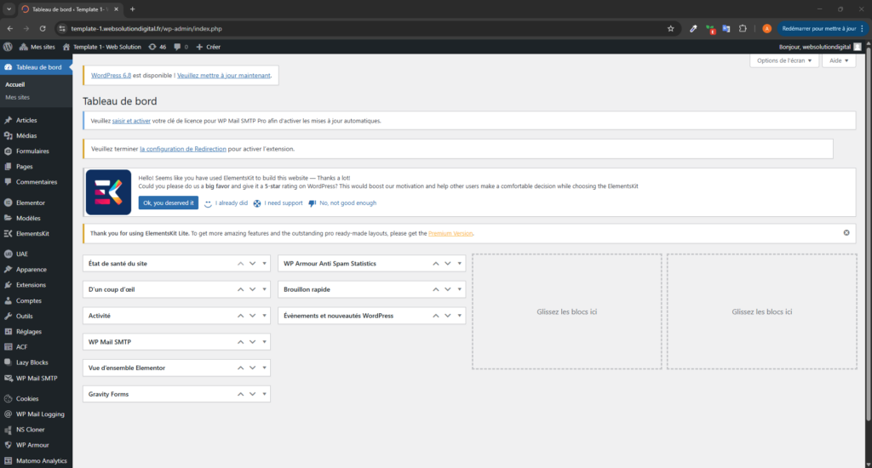Viewport: 872px width, 468px height.
Task: Expand the Options de l'écran panel
Action: coord(784,61)
